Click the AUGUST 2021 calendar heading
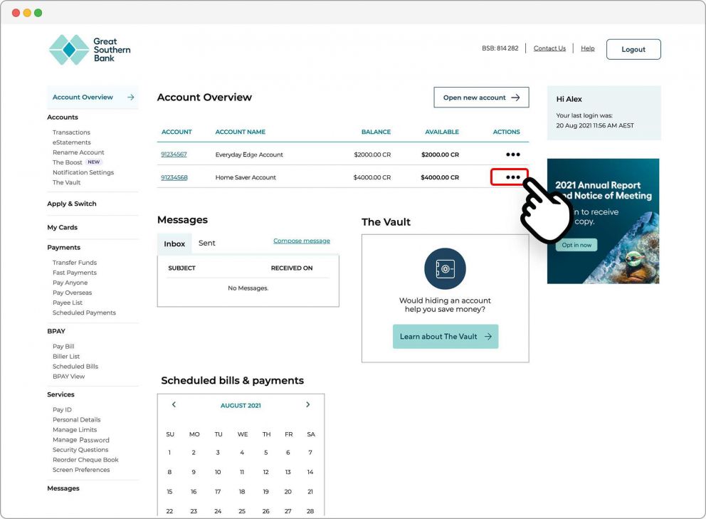Viewport: 706px width, 519px height. 241,406
